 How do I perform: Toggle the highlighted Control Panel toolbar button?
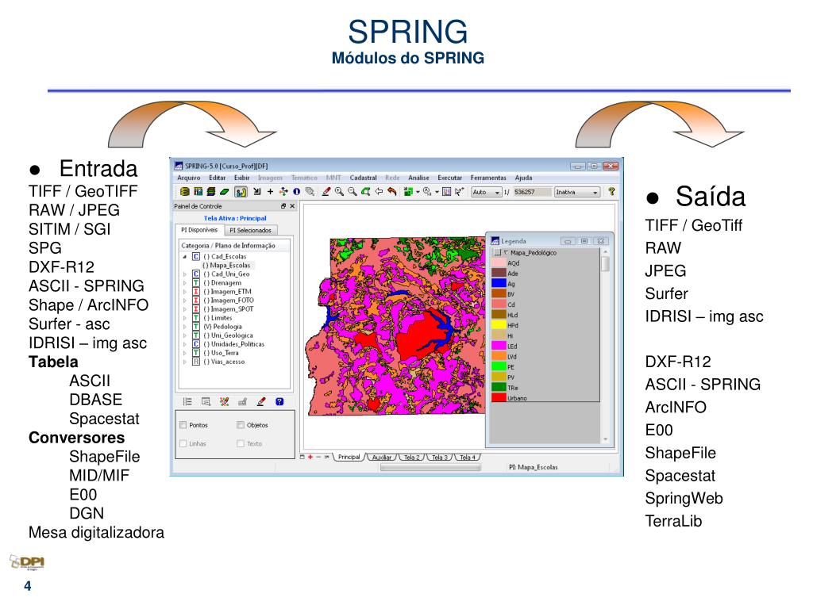point(241,192)
